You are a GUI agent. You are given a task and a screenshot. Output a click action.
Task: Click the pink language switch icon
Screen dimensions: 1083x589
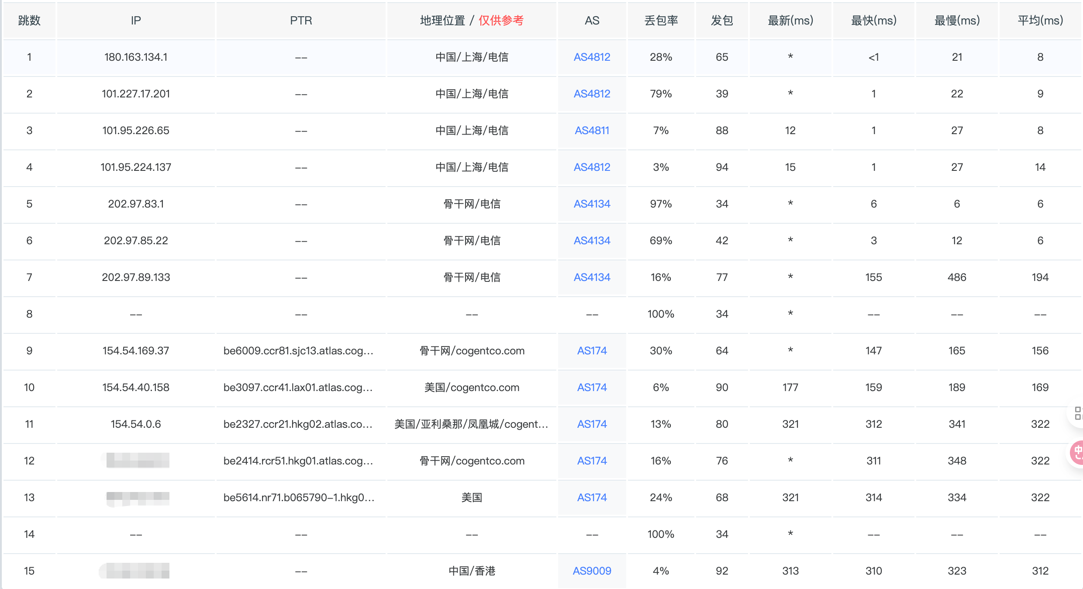pos(1078,453)
